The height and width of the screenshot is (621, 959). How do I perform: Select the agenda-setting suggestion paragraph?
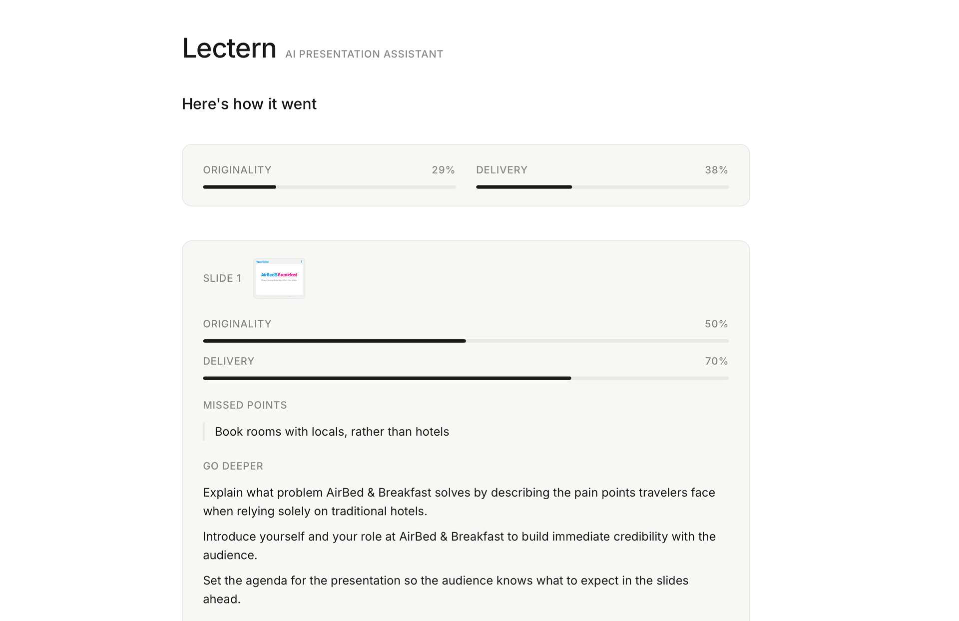click(x=445, y=590)
